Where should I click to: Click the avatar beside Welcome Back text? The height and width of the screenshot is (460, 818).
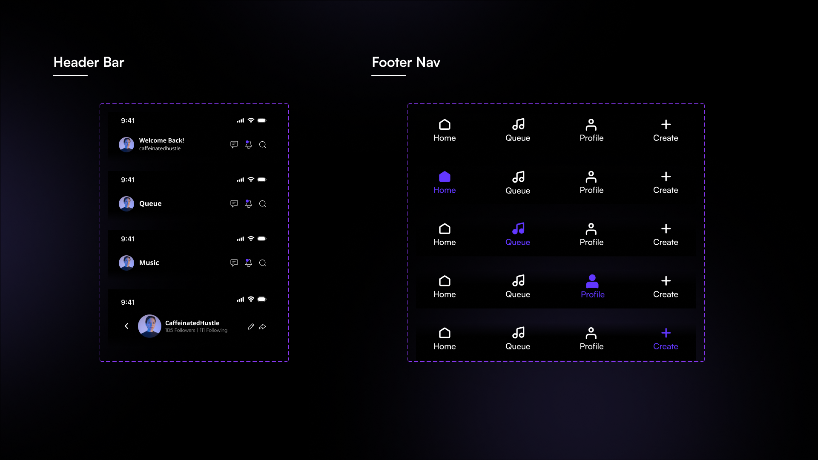tap(126, 145)
